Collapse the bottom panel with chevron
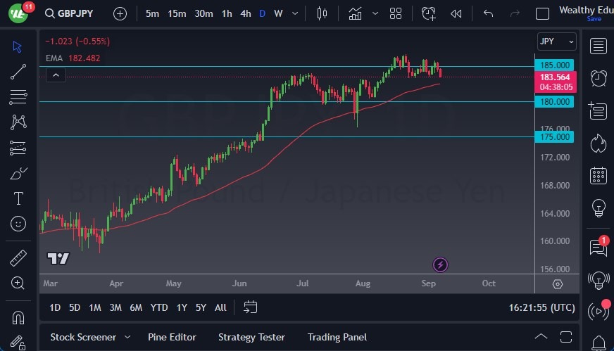 (541, 336)
